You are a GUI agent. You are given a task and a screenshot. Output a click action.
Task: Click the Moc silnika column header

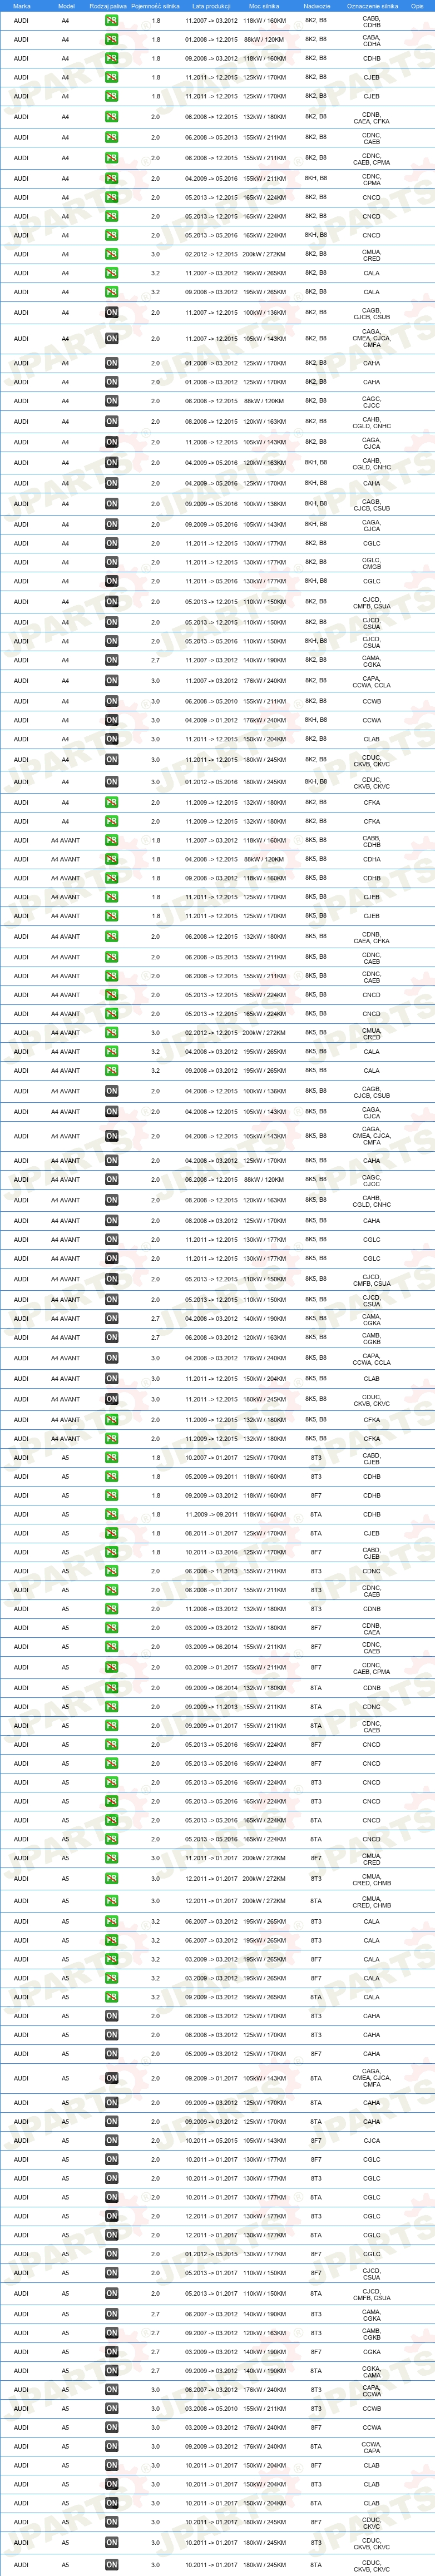[x=264, y=6]
